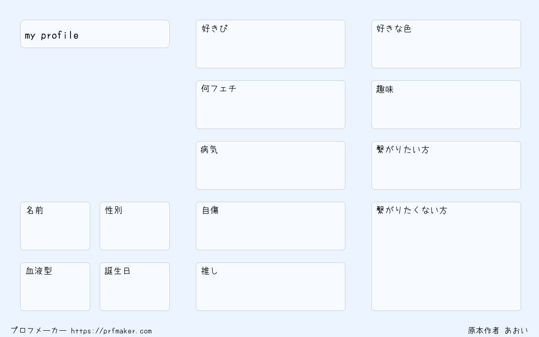The height and width of the screenshot is (337, 539).
Task: Open the https://prfmaker.com link
Action: pyautogui.click(x=111, y=331)
